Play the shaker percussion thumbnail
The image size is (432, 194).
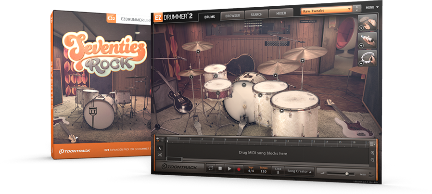(x=368, y=40)
